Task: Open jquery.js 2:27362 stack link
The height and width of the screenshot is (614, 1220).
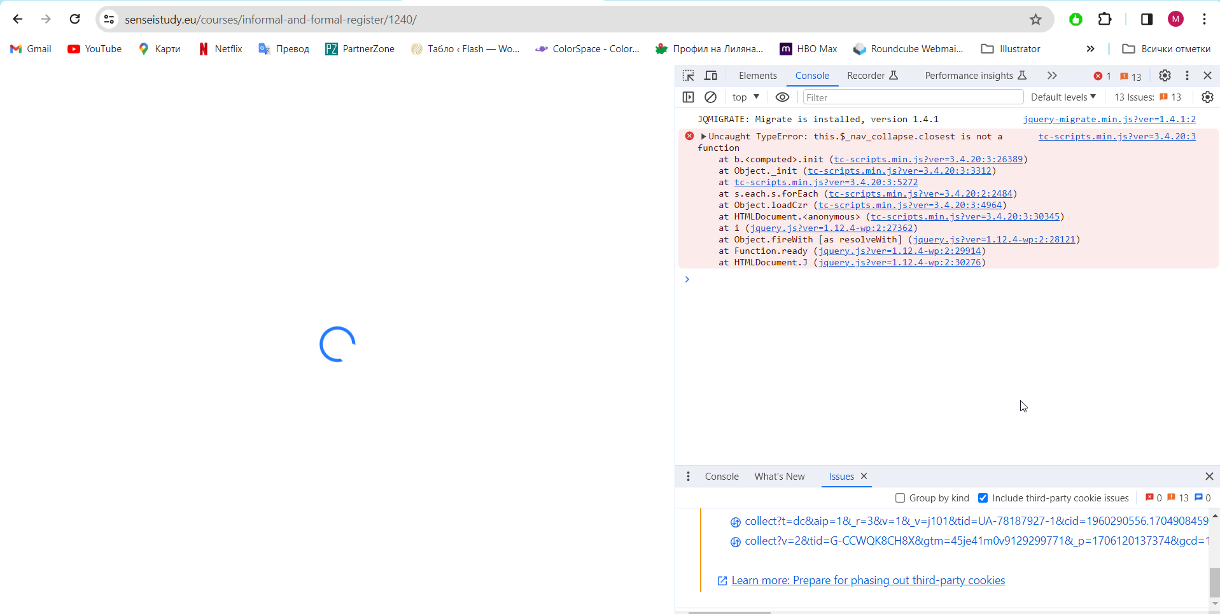Action: pyautogui.click(x=832, y=228)
